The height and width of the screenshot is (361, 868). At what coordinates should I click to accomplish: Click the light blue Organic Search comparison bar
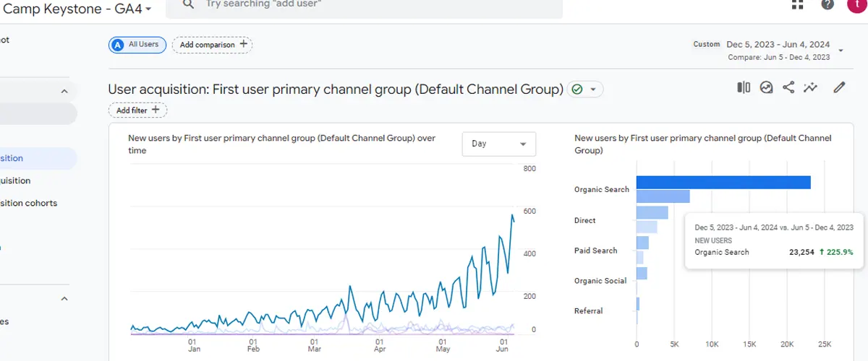point(663,196)
